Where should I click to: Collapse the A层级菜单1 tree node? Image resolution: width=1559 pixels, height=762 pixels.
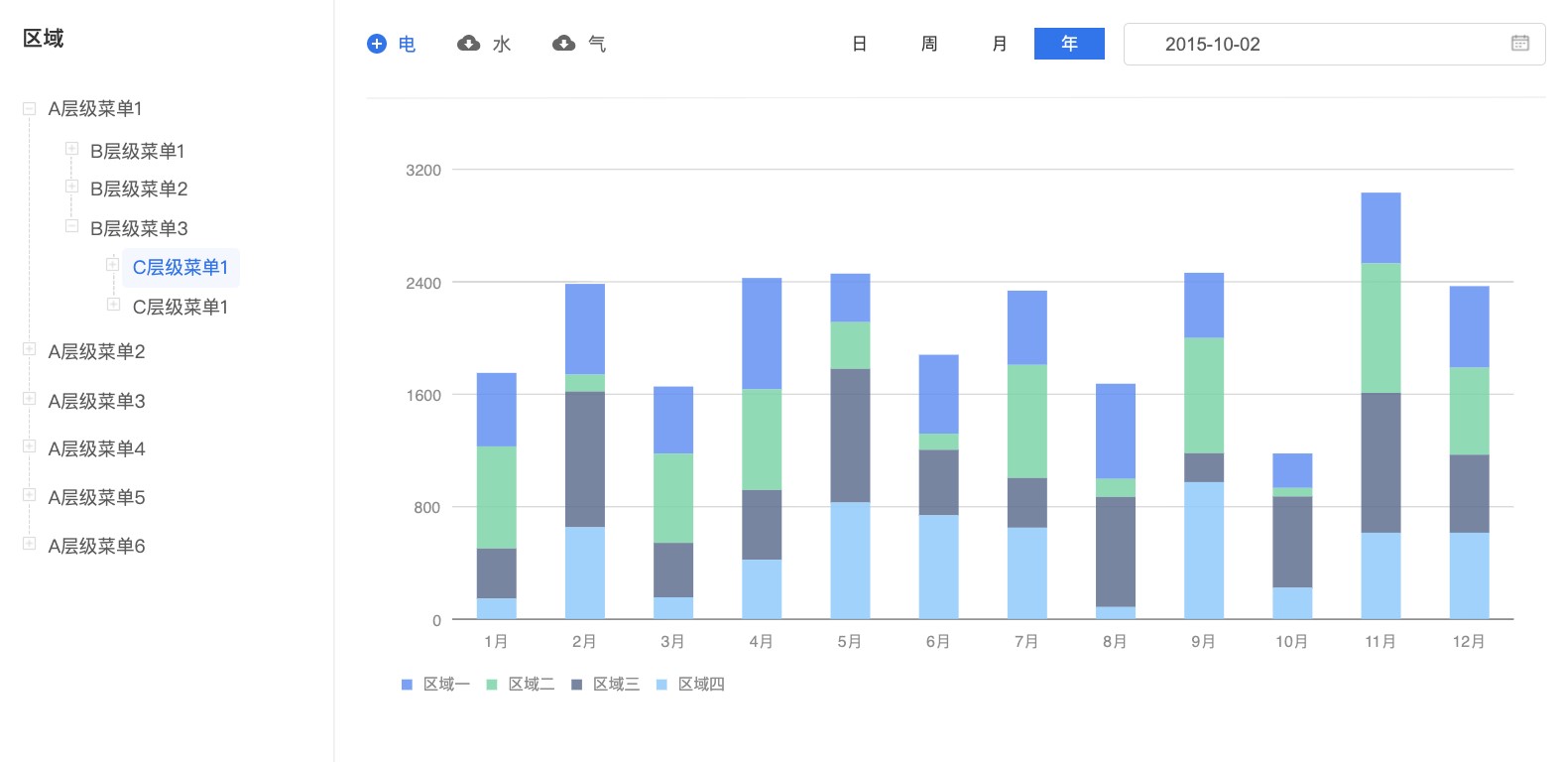[30, 108]
